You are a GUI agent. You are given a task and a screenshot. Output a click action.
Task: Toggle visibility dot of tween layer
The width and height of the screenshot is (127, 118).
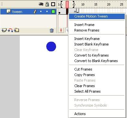41,11
